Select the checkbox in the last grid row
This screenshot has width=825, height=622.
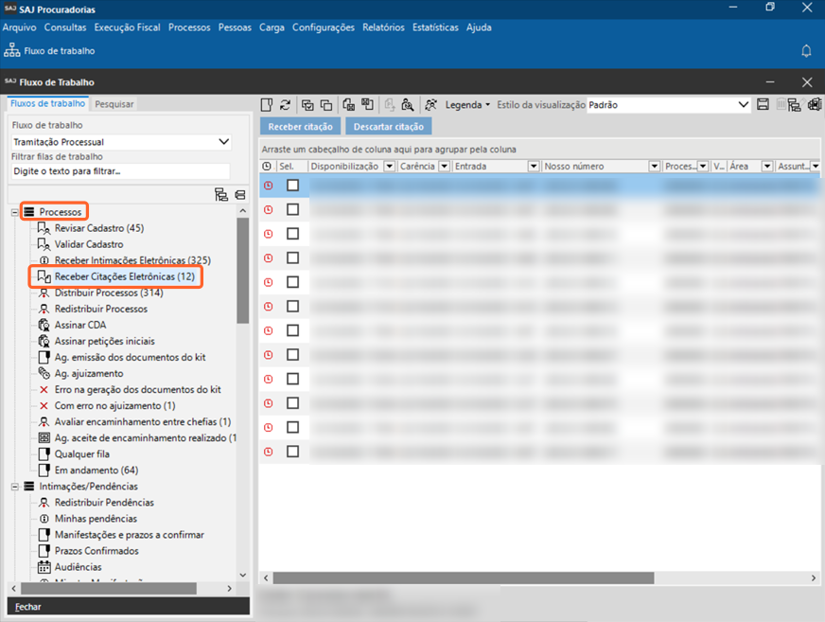pos(293,452)
